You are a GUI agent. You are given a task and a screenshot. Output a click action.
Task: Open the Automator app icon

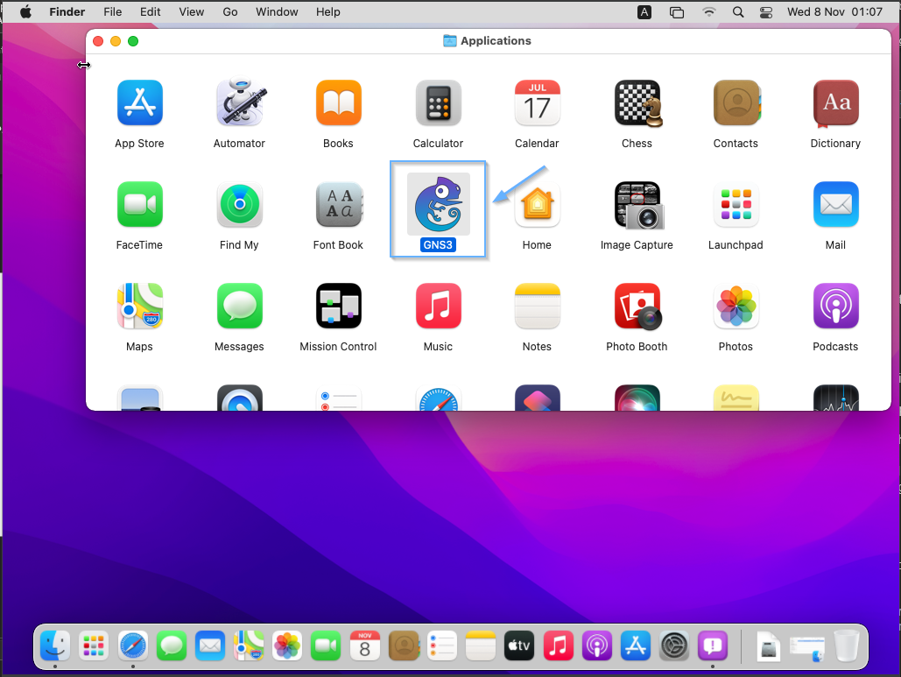(239, 103)
